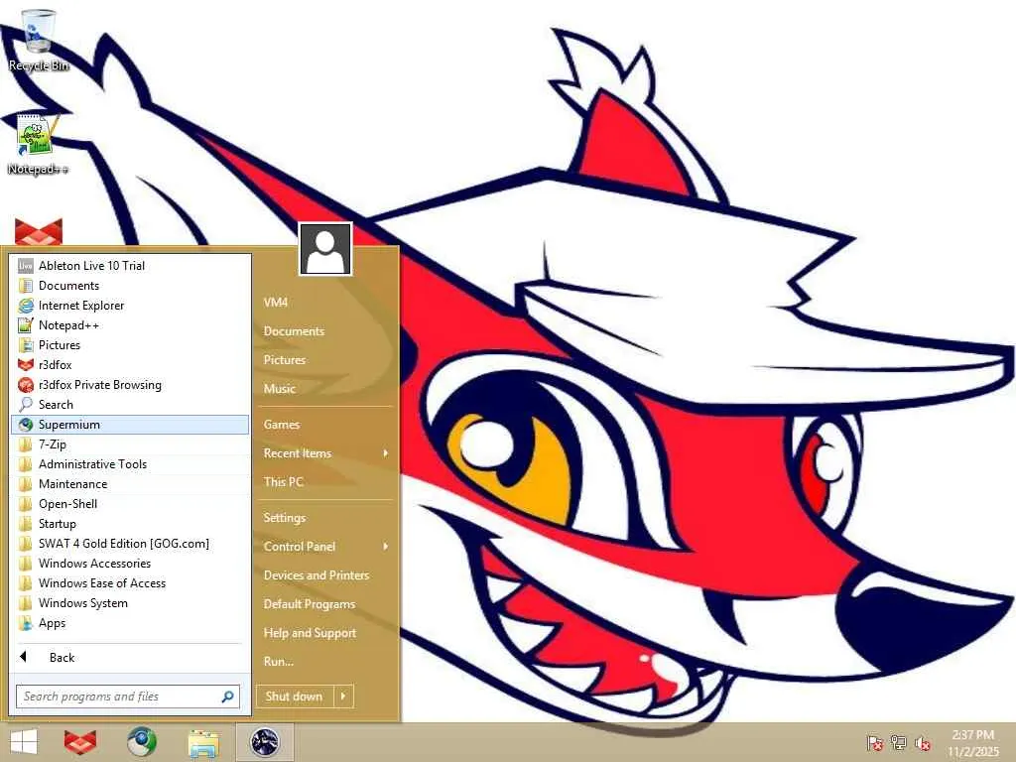Expand the Windows Ease of Access folder

click(x=130, y=583)
